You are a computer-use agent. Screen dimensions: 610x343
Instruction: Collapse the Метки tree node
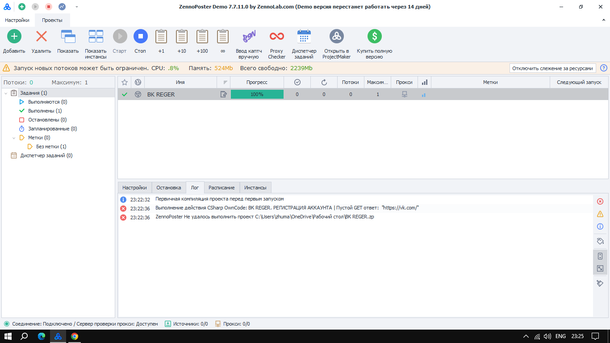coord(14,138)
